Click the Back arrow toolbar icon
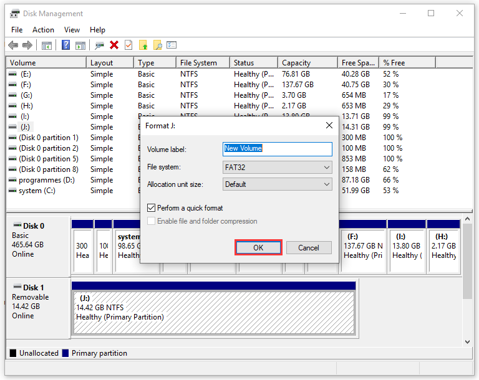Viewport: 479px width, 380px height. [13, 45]
